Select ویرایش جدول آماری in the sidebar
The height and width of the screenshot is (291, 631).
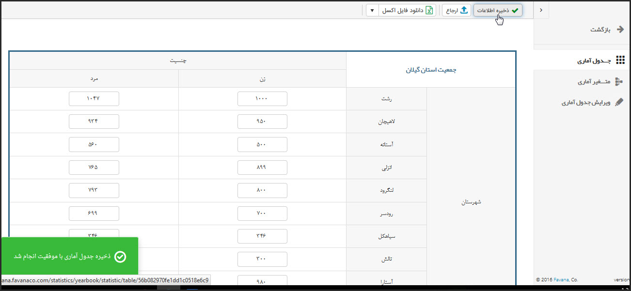pos(585,103)
